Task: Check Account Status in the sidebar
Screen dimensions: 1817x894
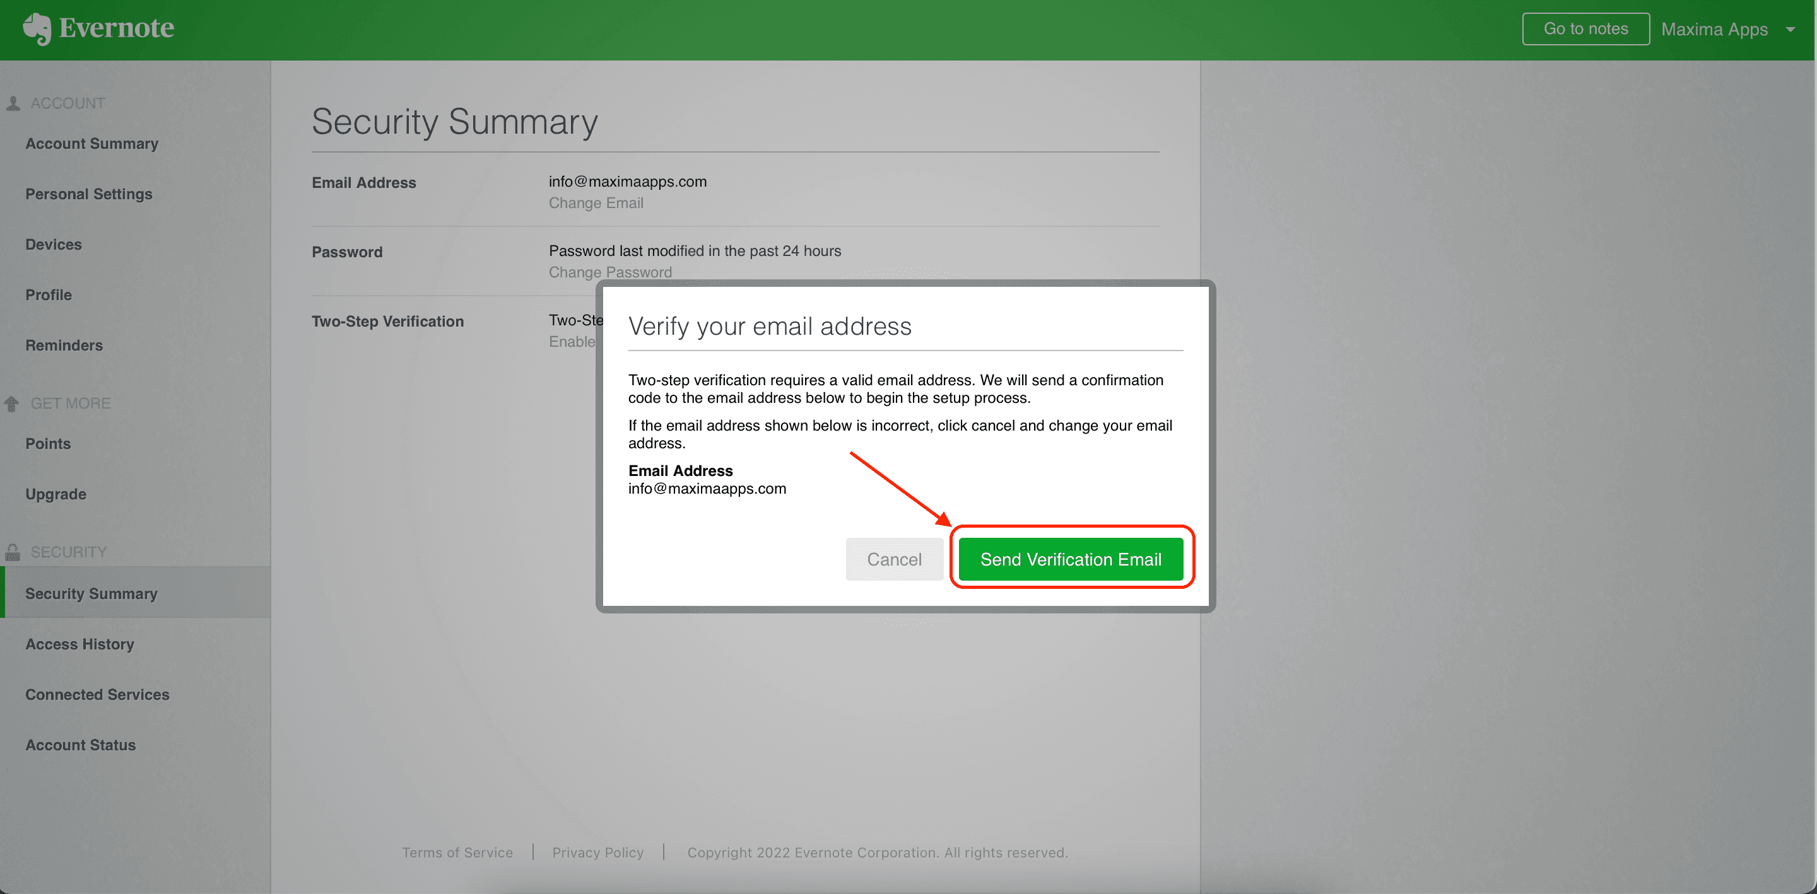Action: tap(80, 745)
